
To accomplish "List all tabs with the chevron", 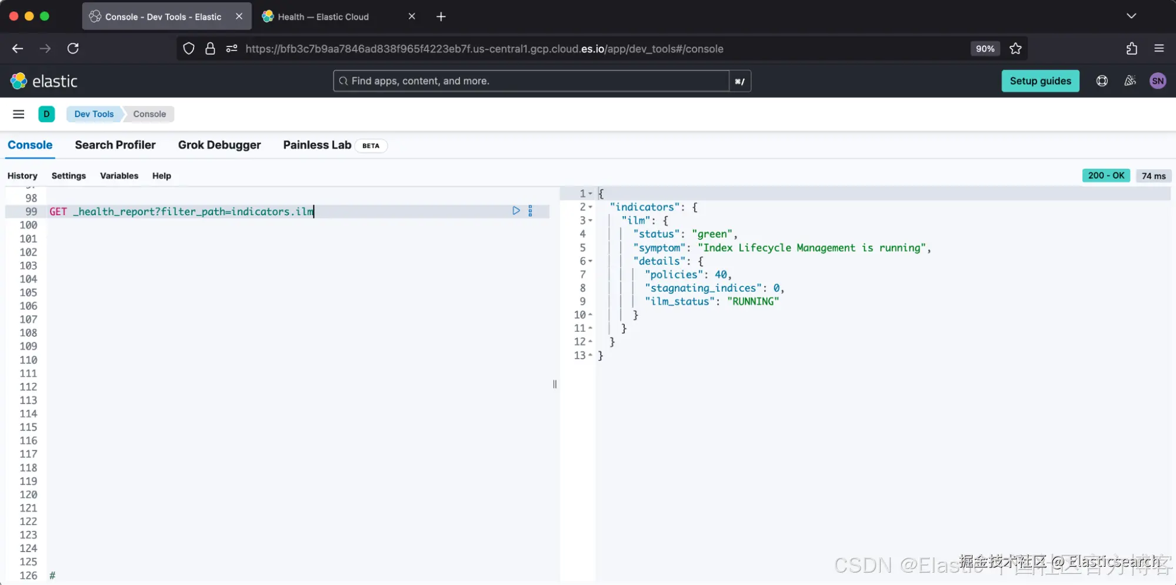I will tap(1131, 16).
